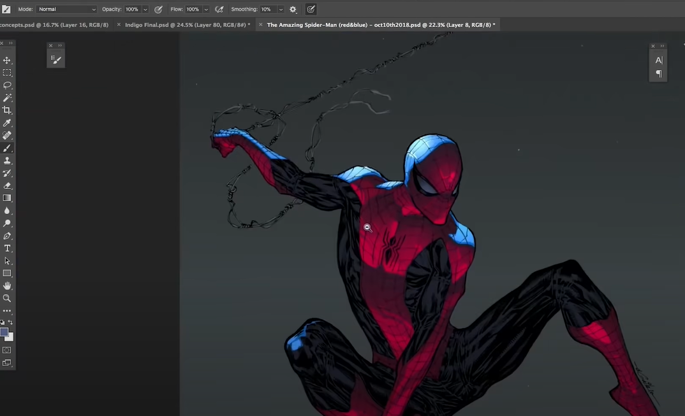Open the blending Mode dropdown
685x416 pixels.
point(66,10)
